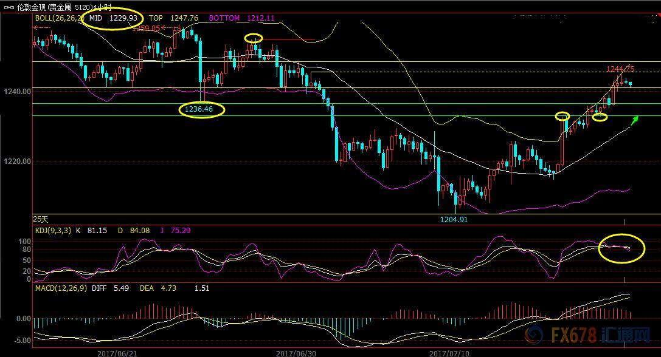This screenshot has width=661, height=357.
Task: Click the 2017/06/21 date on the time axis
Action: [117, 352]
